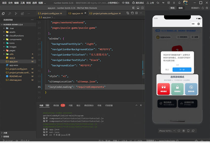Open README.md in the file tree
The image size is (210, 143).
pos(15,76)
